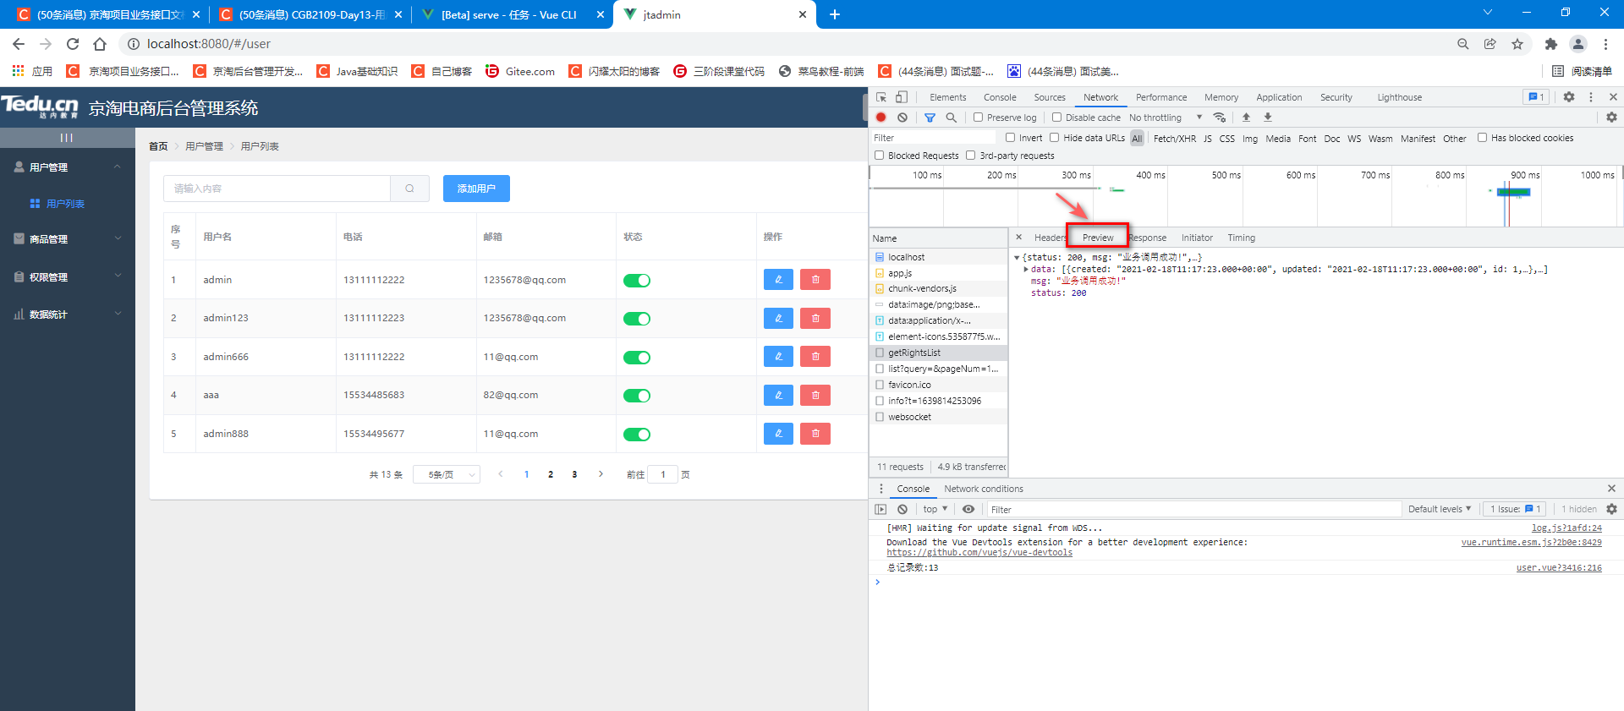
Task: Open DevTools settings gear
Action: coord(1569,97)
